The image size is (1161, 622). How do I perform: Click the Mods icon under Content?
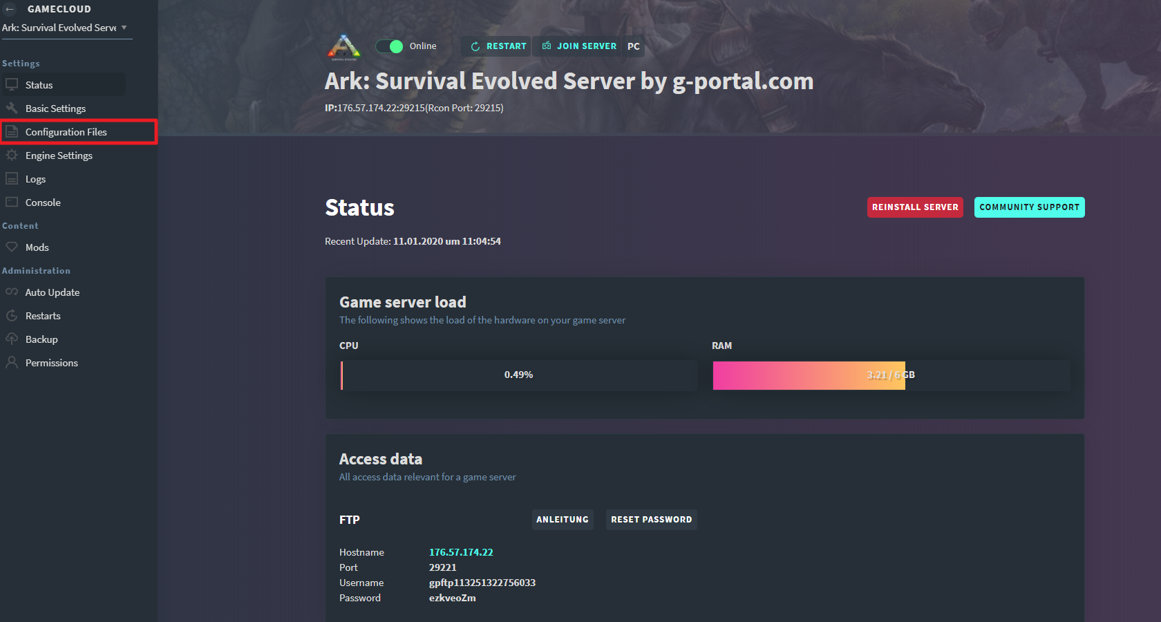(x=12, y=247)
